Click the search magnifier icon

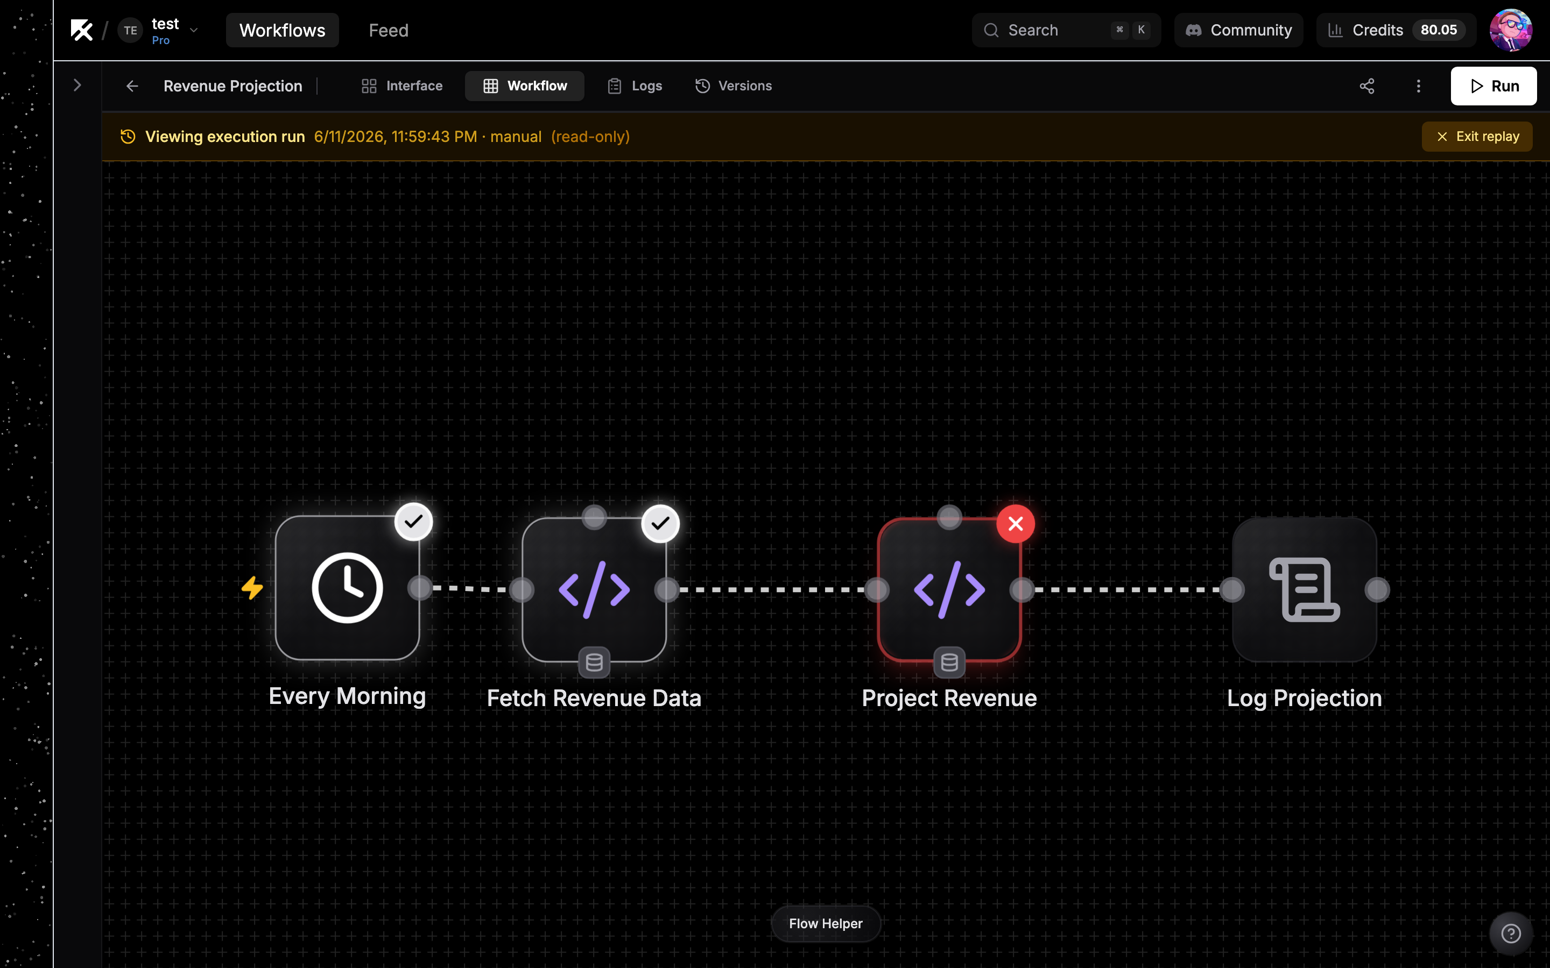991,30
